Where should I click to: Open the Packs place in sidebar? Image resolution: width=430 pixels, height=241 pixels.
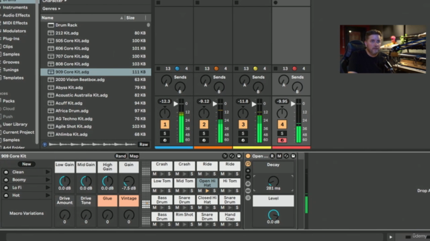point(9,101)
